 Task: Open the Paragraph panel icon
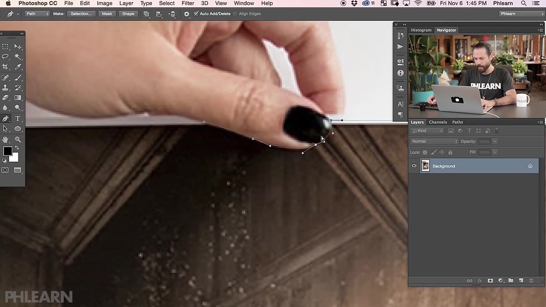click(400, 115)
